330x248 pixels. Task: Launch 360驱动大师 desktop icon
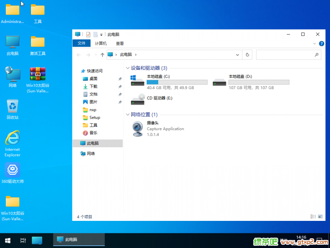pyautogui.click(x=12, y=173)
